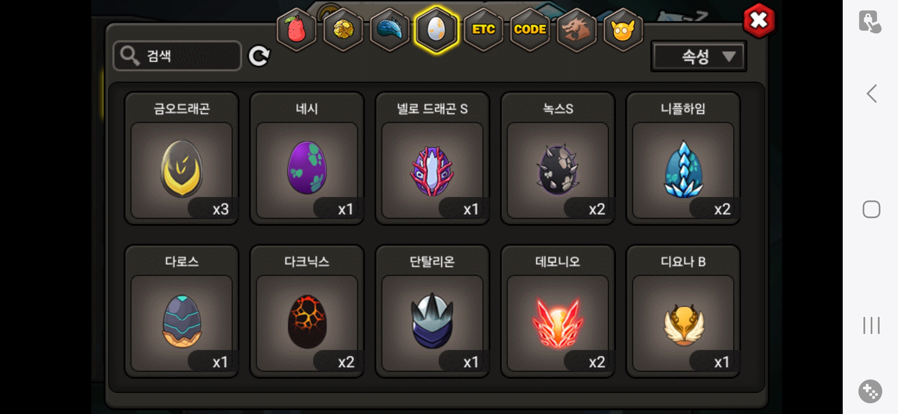Tap the touch assistant icon at top right
The image size is (898, 414).
(x=870, y=22)
